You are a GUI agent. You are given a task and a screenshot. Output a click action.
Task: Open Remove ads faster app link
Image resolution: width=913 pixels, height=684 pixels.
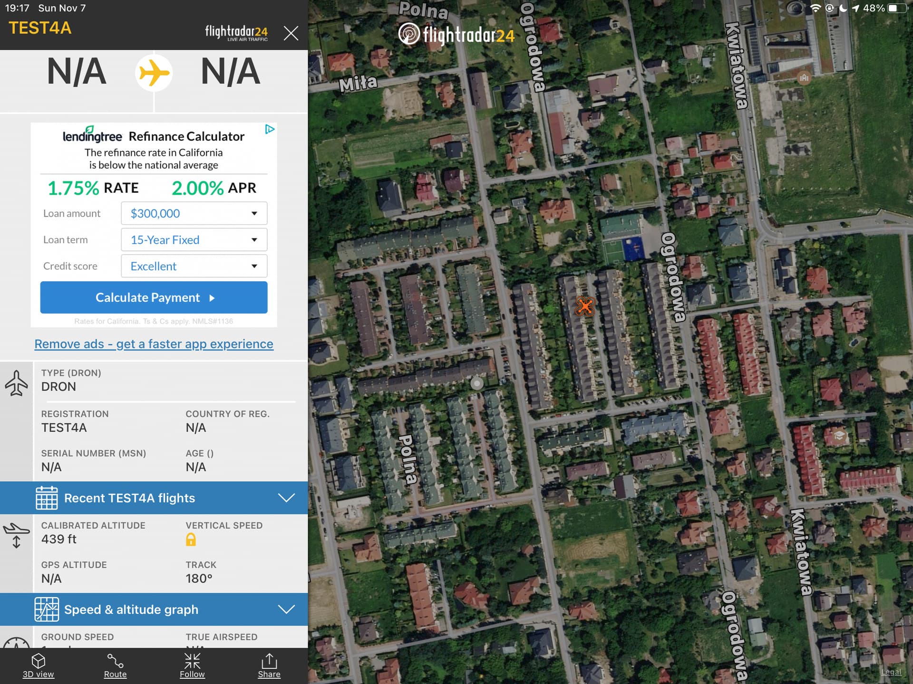coord(154,344)
